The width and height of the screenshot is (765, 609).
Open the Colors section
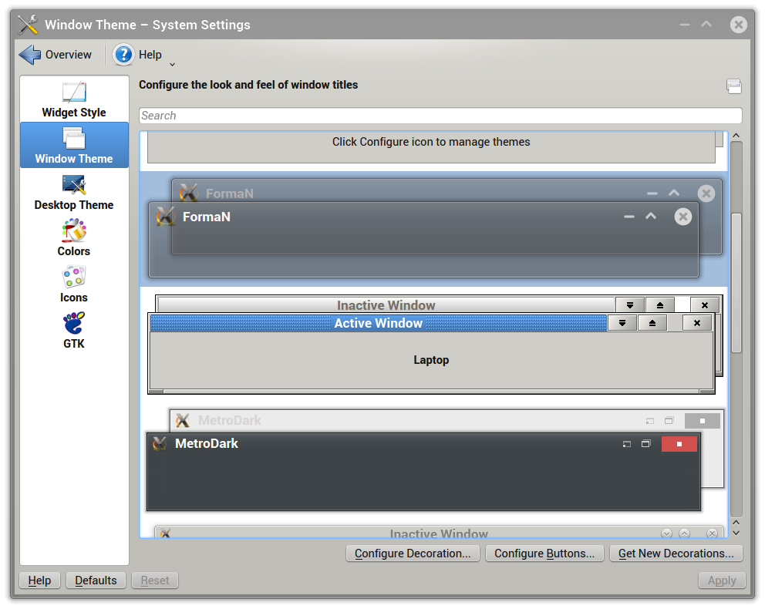tap(74, 238)
